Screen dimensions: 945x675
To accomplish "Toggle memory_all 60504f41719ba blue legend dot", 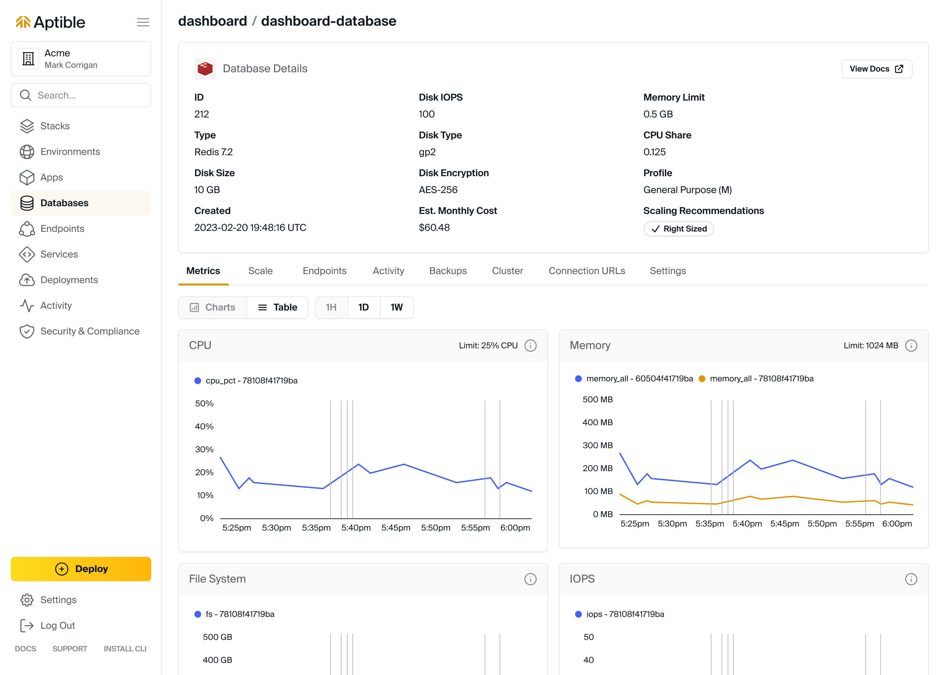I will pos(578,379).
